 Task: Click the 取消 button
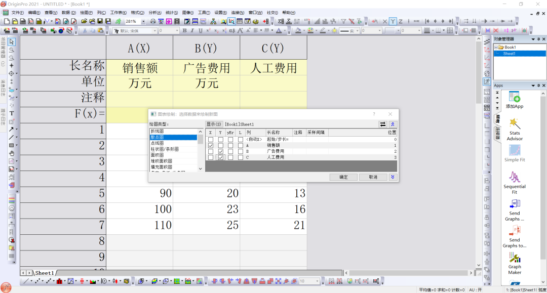[x=373, y=177]
